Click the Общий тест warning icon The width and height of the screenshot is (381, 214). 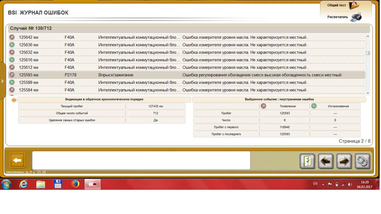[354, 5]
